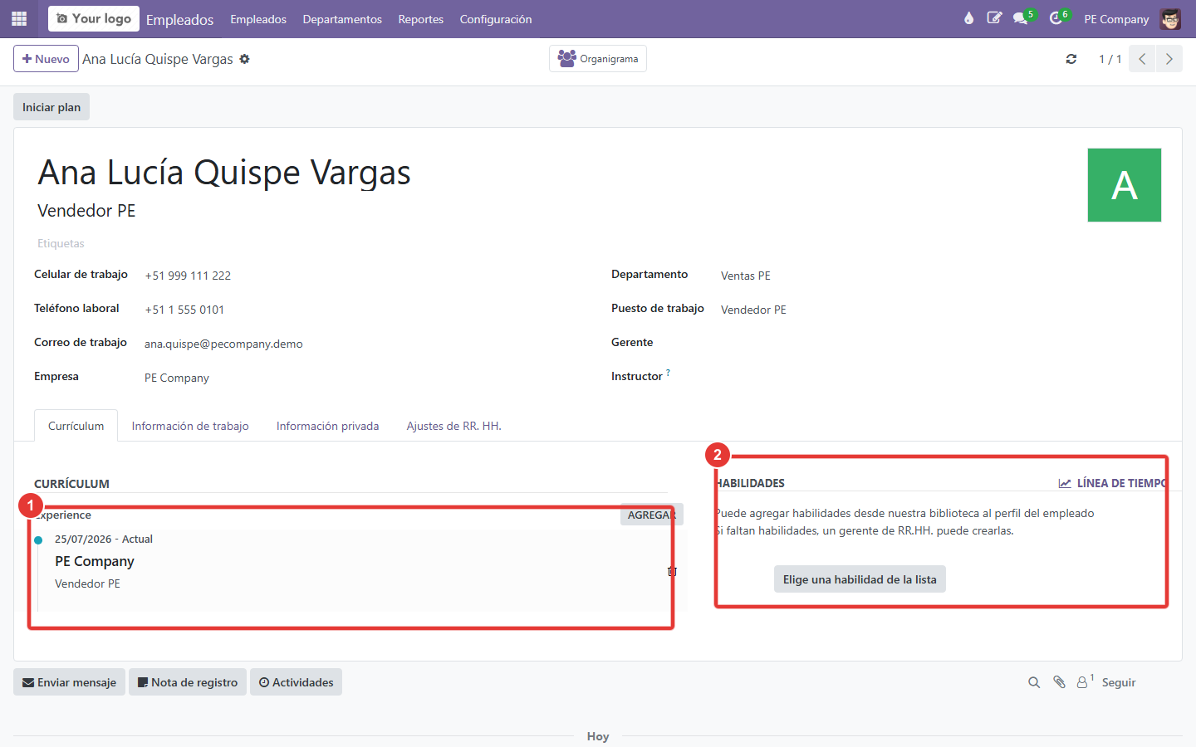Go to previous record with left chevron
Viewport: 1196px width, 747px height.
point(1142,59)
